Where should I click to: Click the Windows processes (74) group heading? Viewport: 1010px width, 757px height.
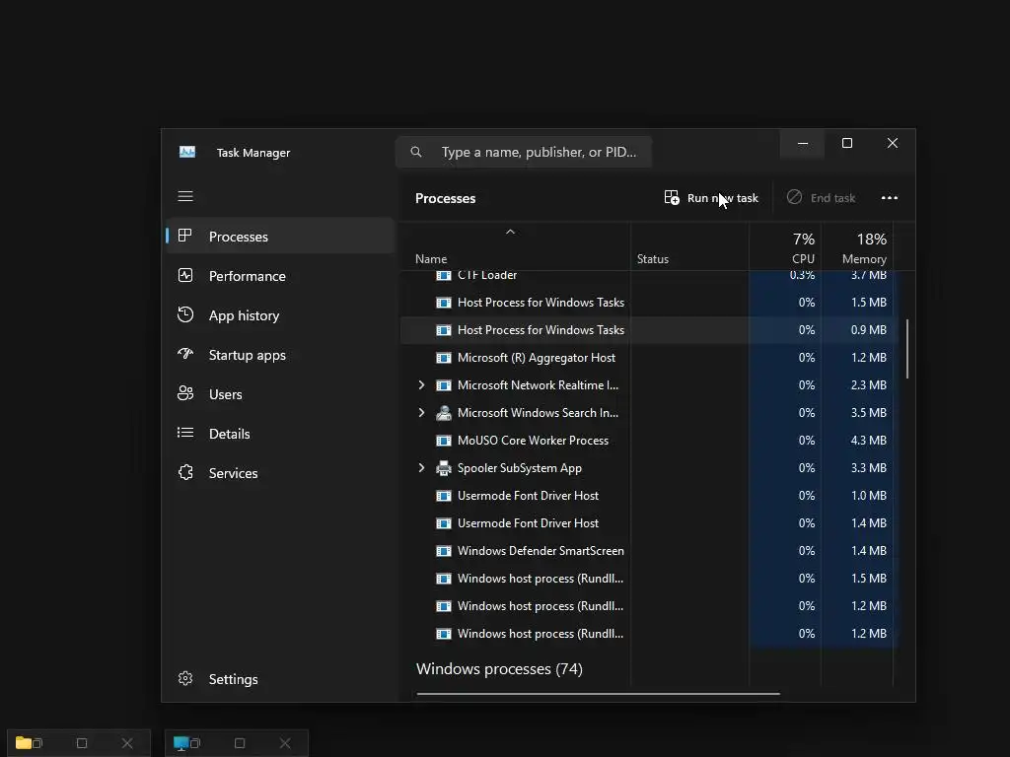coord(499,669)
